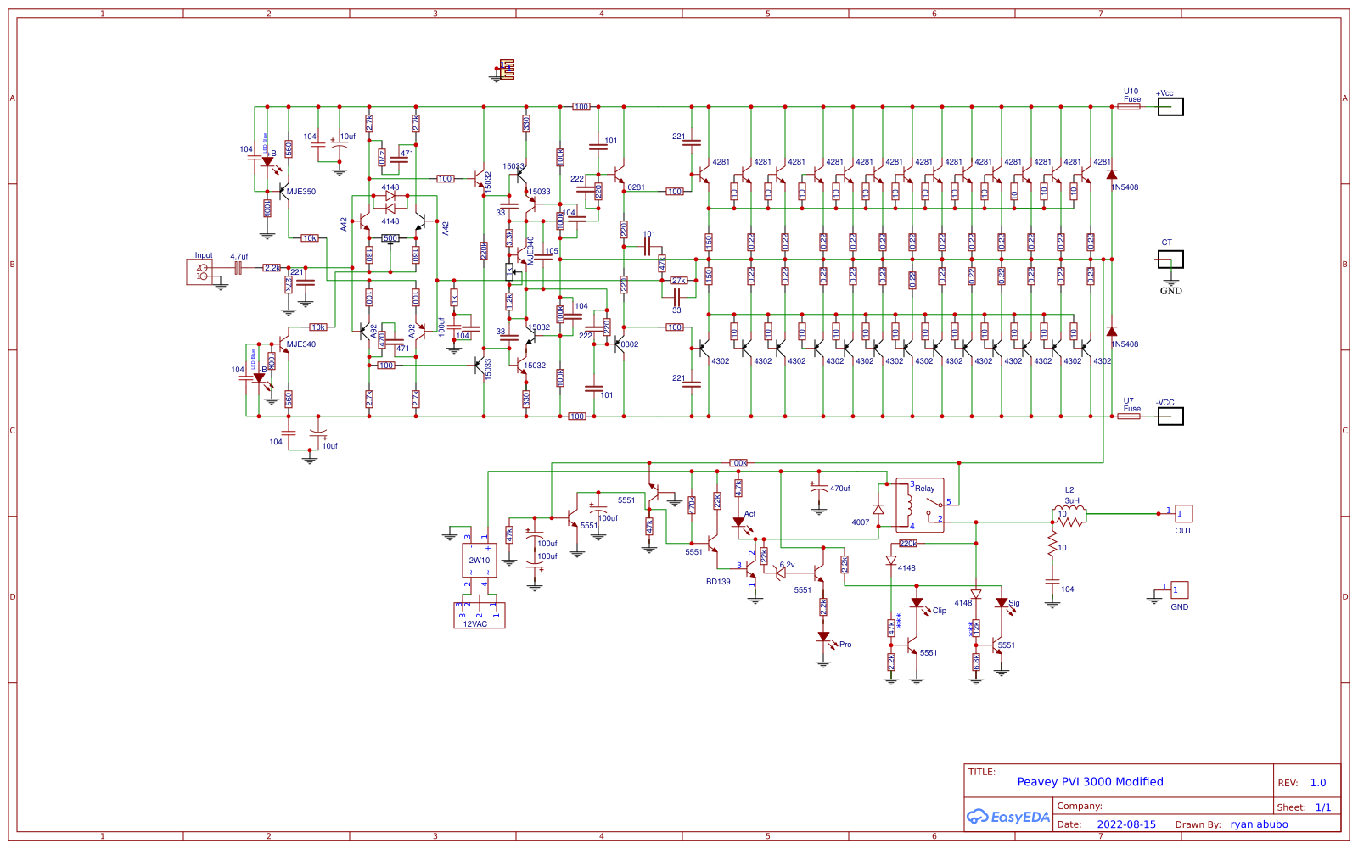Select the drawn-by name ryan abubo
The image size is (1358, 849).
pyautogui.click(x=1259, y=824)
